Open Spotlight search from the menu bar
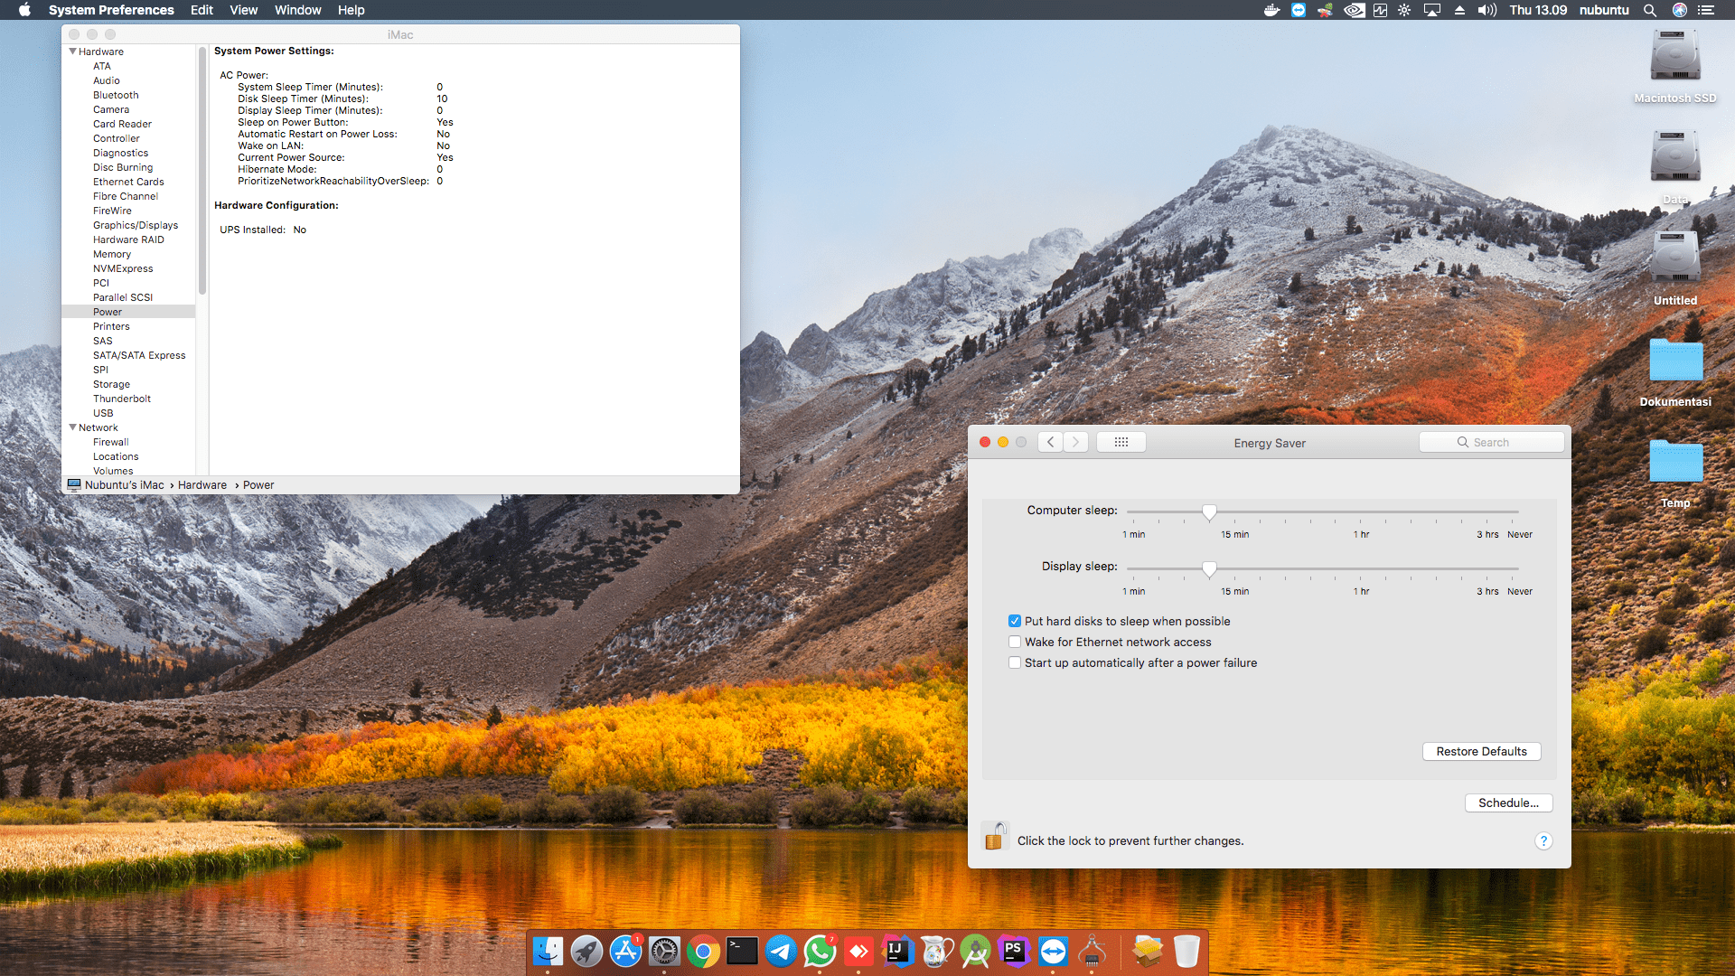Viewport: 1735px width, 976px height. pos(1650,10)
